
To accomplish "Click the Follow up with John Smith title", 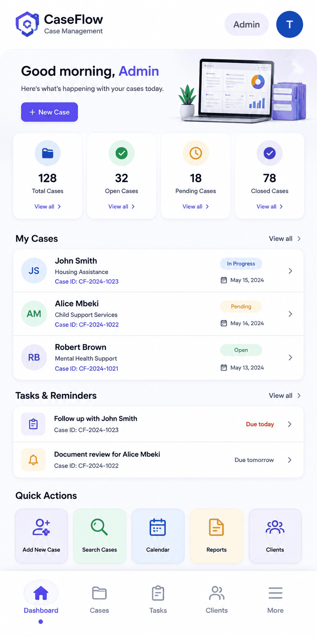I will point(96,419).
